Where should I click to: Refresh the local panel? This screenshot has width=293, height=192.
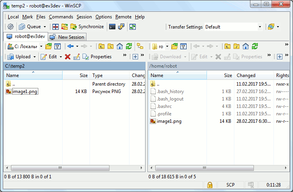click(x=129, y=46)
